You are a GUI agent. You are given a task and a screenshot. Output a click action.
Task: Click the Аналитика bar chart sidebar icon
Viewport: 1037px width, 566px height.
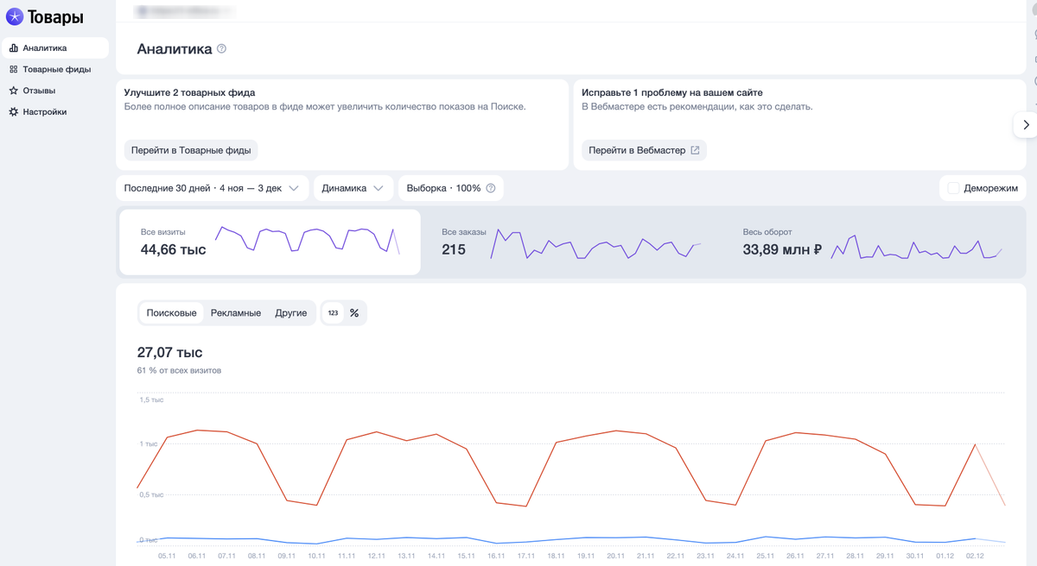click(14, 48)
